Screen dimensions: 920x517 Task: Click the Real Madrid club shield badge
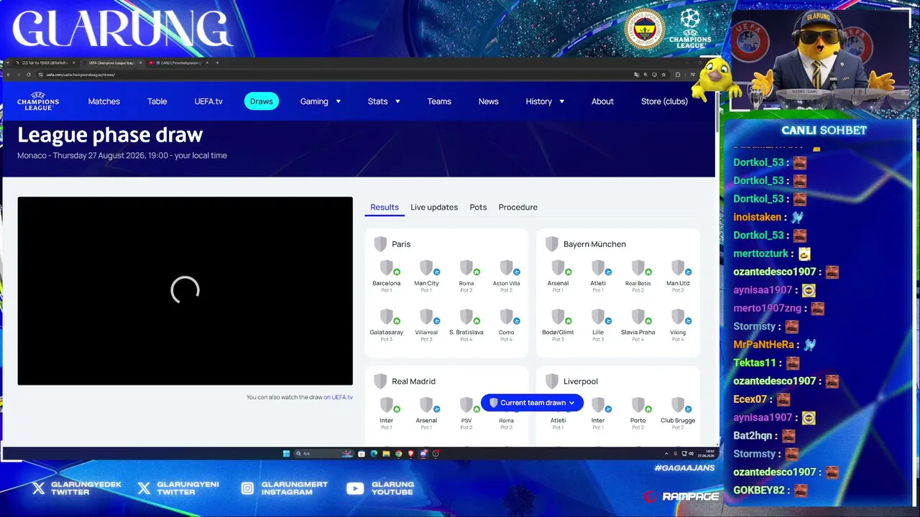click(380, 381)
